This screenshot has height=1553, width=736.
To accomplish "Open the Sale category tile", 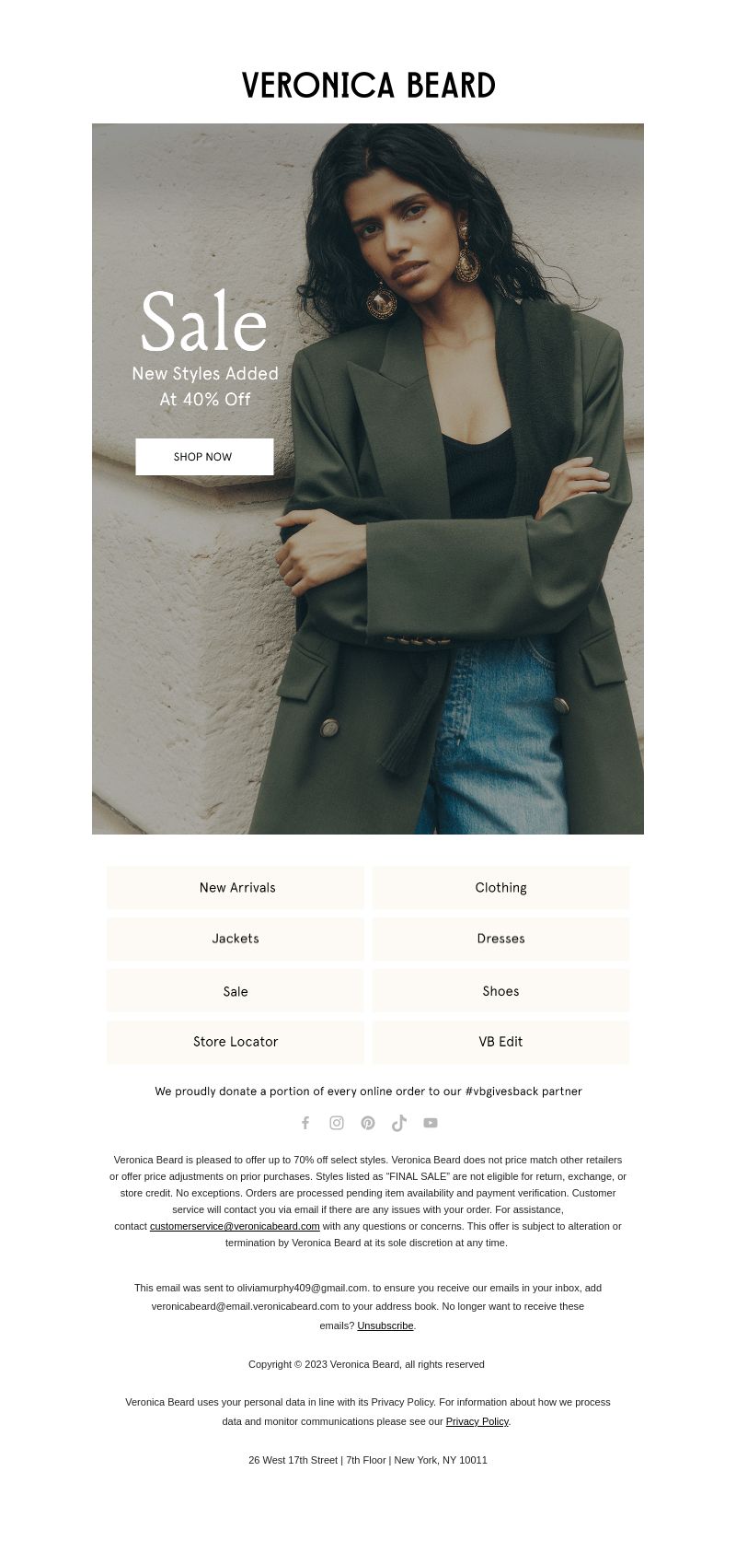I will [236, 991].
